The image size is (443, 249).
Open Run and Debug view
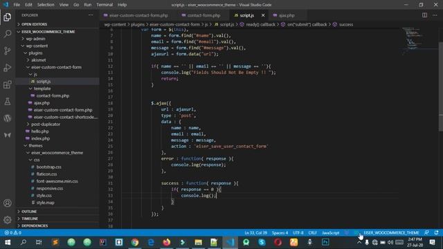pyautogui.click(x=8, y=68)
